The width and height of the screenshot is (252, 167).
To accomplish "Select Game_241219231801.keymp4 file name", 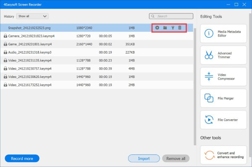I will click(x=30, y=44).
